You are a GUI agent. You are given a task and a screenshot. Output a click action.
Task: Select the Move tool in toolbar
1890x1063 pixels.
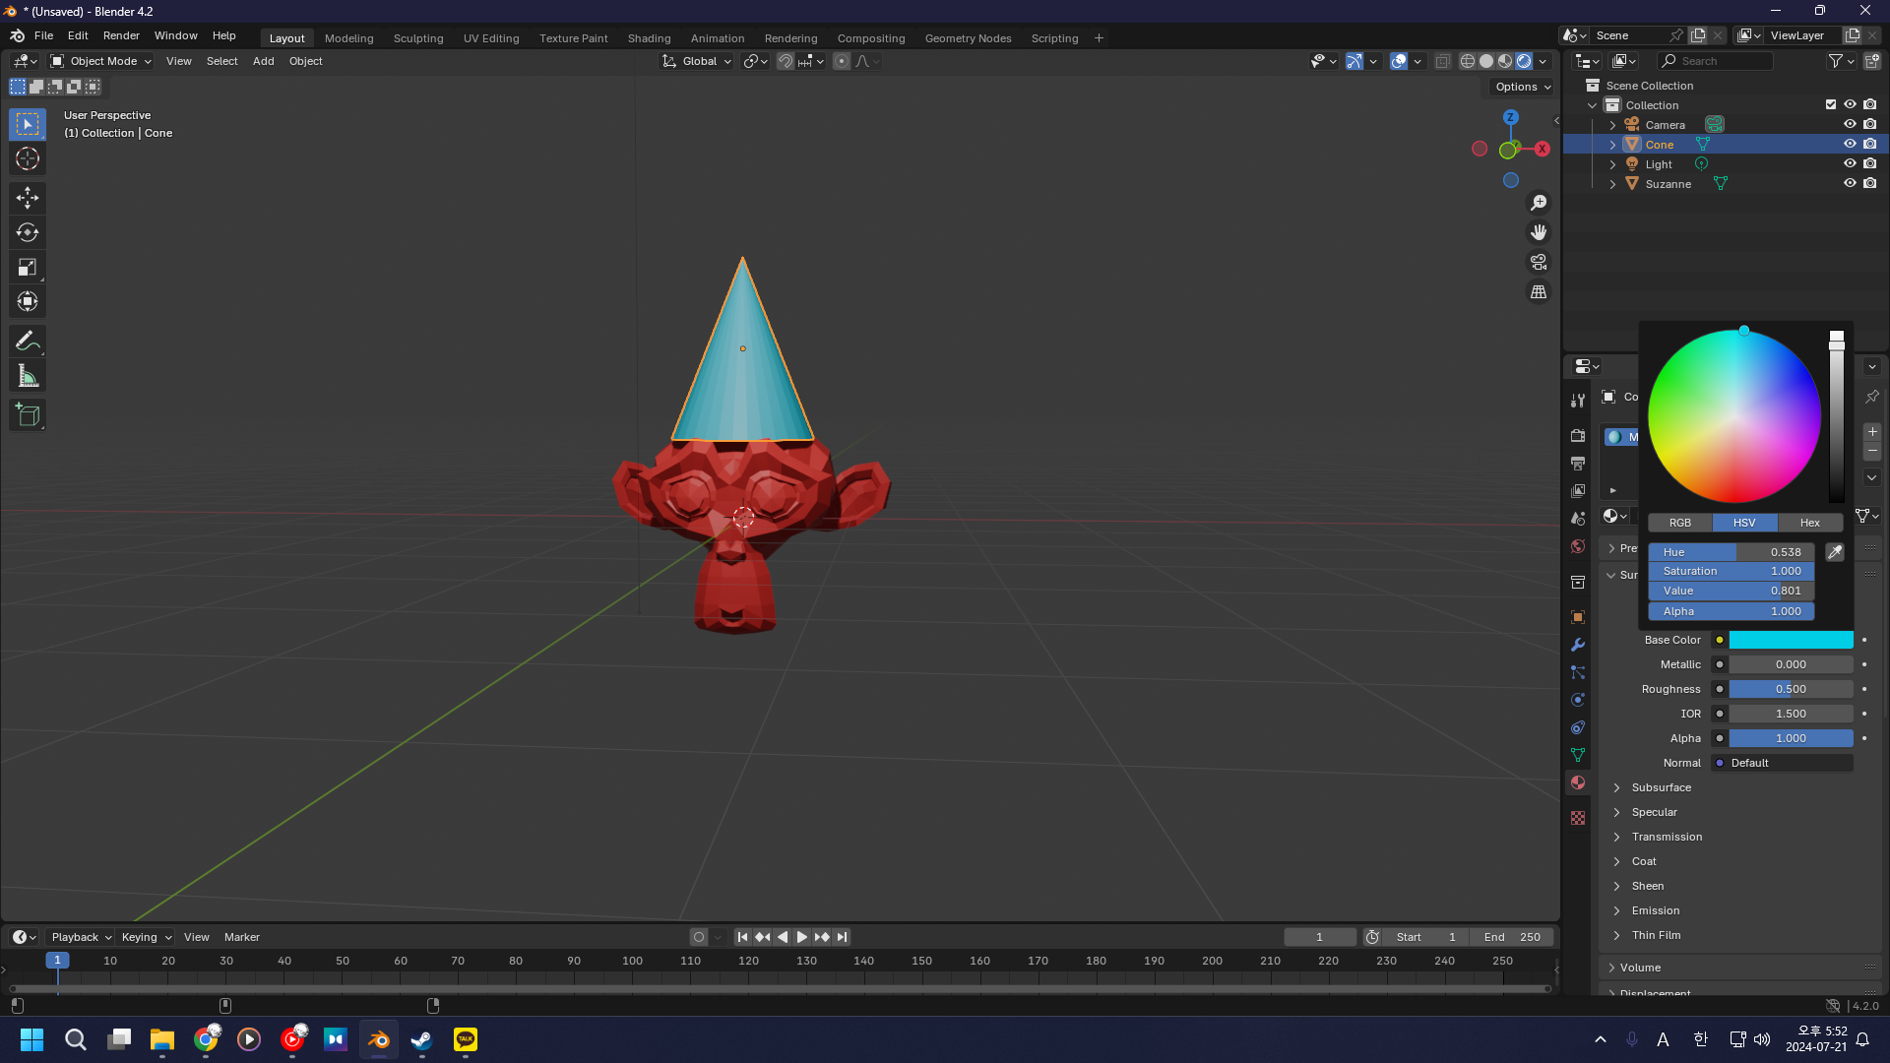tap(28, 198)
